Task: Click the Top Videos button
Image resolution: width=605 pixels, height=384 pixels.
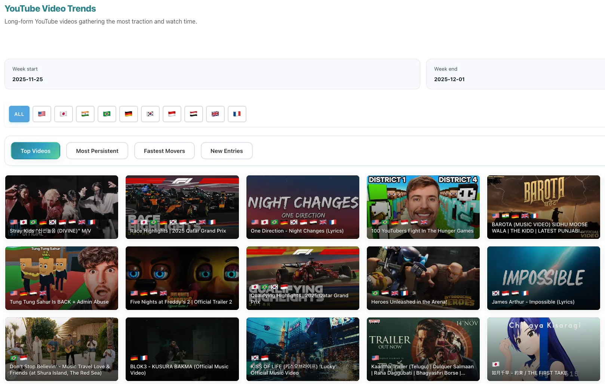Action: 35,151
